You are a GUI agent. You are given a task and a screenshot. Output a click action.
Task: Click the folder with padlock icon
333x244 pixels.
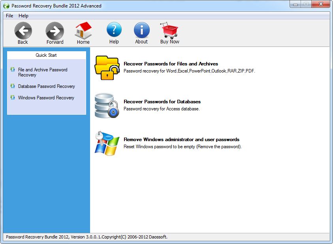pos(107,68)
